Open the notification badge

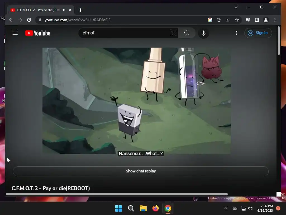pos(278,208)
